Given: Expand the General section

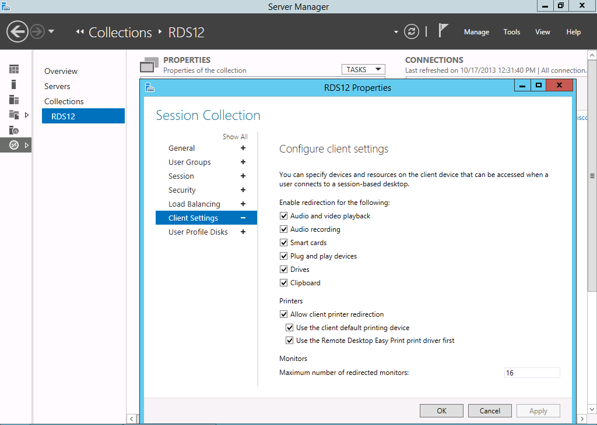Looking at the screenshot, I should click(243, 148).
